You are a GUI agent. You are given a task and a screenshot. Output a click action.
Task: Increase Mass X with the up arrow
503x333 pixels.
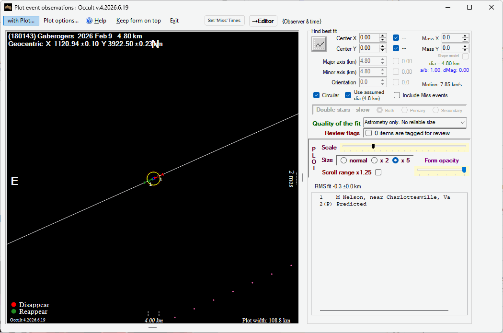(465, 36)
